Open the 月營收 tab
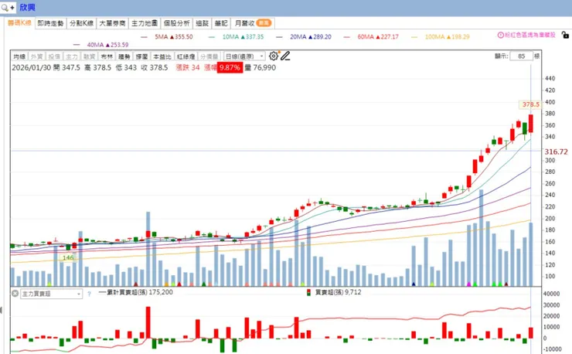The height and width of the screenshot is (354, 572). [x=253, y=23]
